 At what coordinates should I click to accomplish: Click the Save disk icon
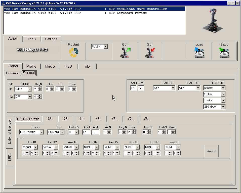click(224, 53)
